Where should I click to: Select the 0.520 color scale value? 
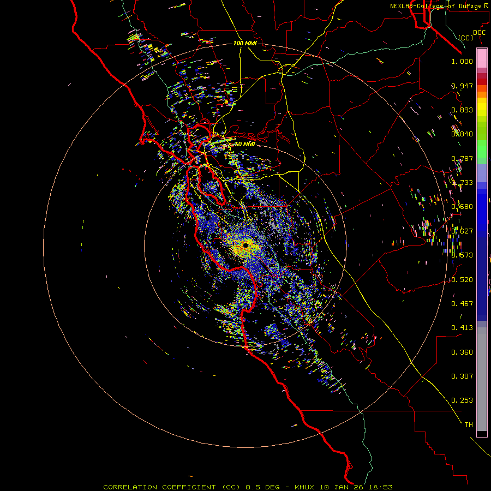tap(462, 279)
